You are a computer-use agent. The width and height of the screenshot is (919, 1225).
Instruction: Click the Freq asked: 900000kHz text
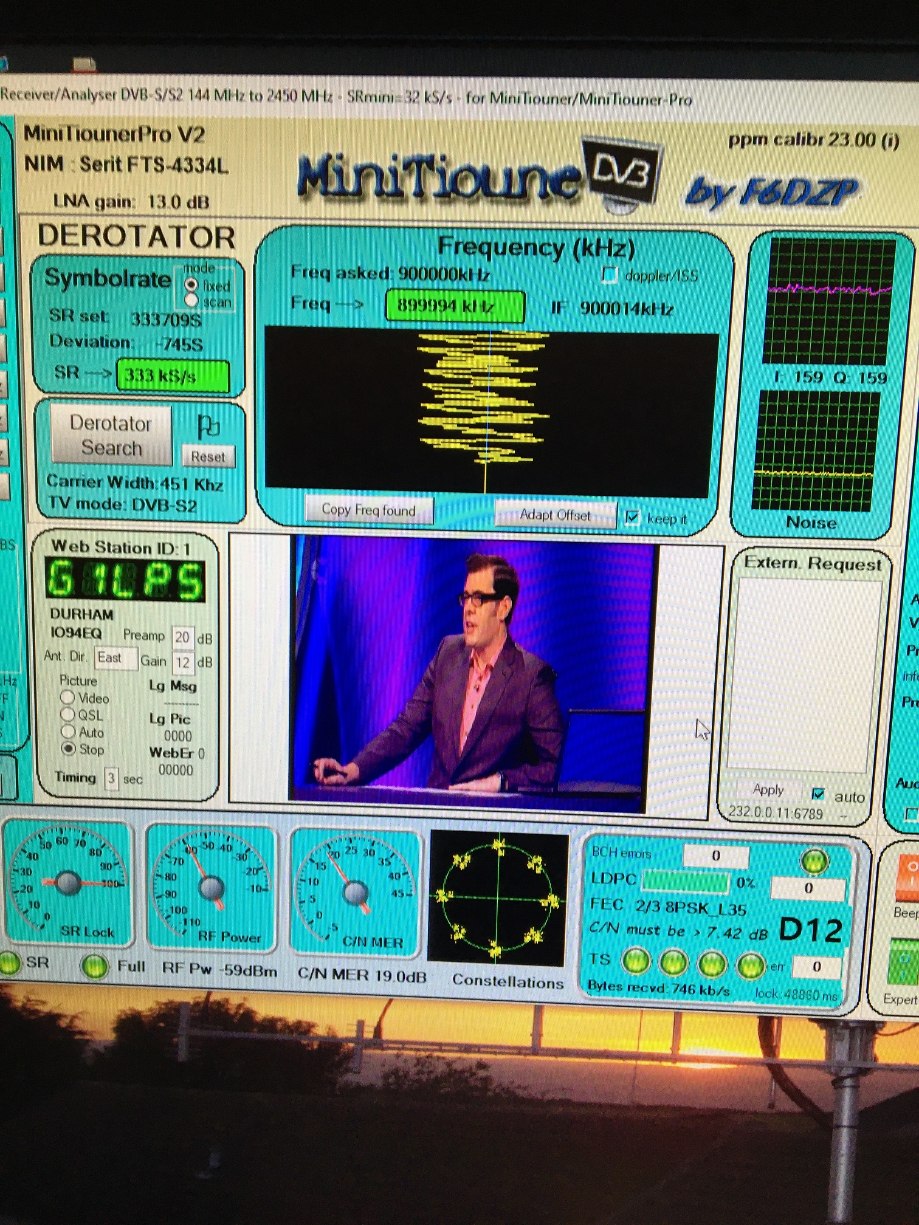pos(390,273)
